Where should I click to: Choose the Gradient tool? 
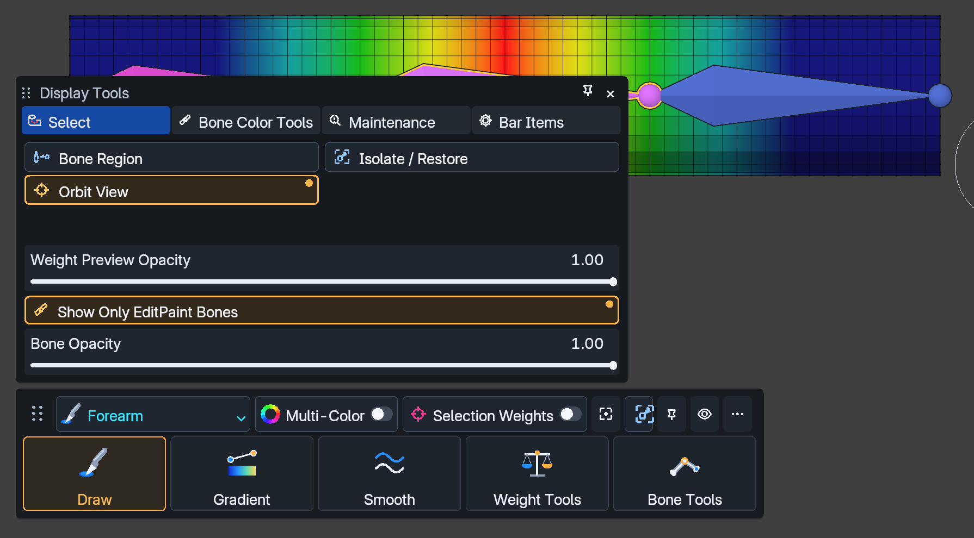242,473
